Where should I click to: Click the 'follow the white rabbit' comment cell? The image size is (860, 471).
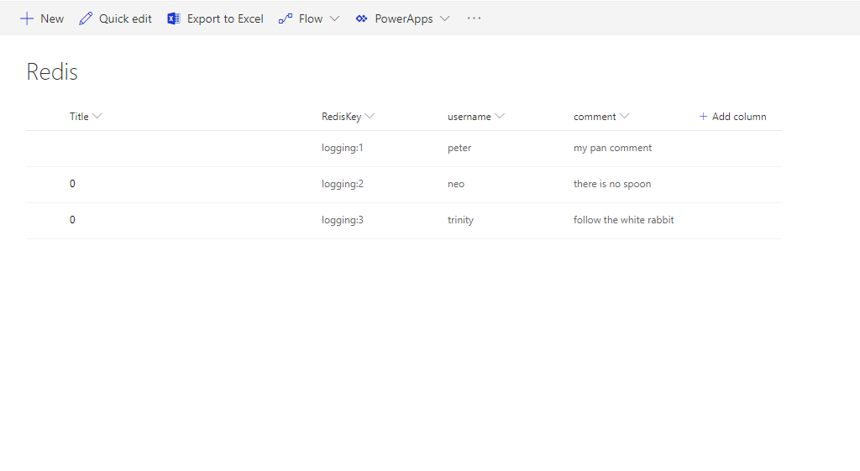point(623,220)
